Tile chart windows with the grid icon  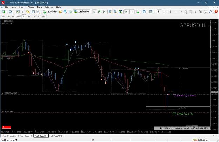(121, 12)
